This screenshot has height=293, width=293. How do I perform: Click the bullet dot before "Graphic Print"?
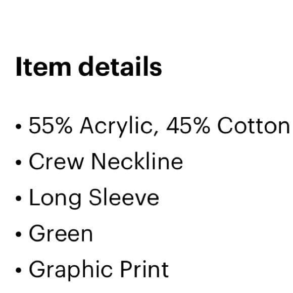pyautogui.click(x=19, y=270)
